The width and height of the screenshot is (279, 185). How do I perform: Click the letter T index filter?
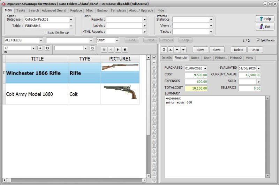pos(154,155)
